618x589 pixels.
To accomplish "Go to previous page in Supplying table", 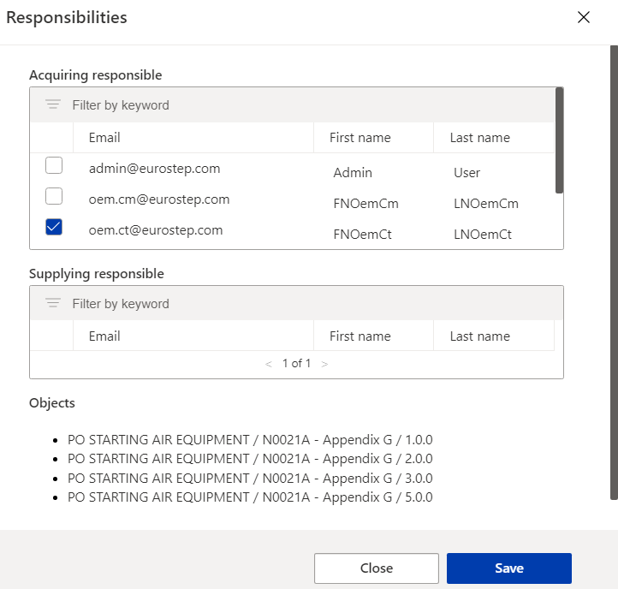I will (269, 364).
